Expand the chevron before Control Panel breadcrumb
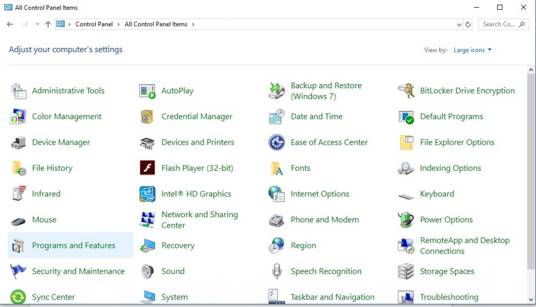This screenshot has width=536, height=307. click(x=70, y=25)
